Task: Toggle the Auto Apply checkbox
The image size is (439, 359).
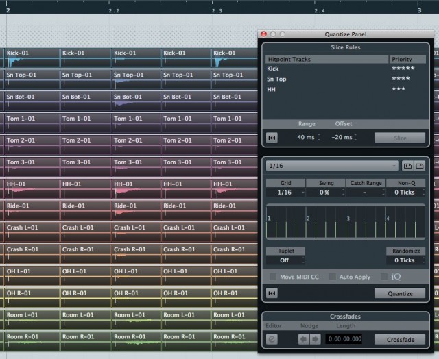Action: point(333,276)
